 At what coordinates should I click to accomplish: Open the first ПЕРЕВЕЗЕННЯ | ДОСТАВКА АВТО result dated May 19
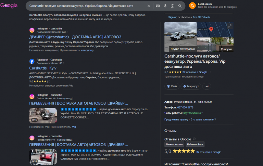click(x=78, y=103)
